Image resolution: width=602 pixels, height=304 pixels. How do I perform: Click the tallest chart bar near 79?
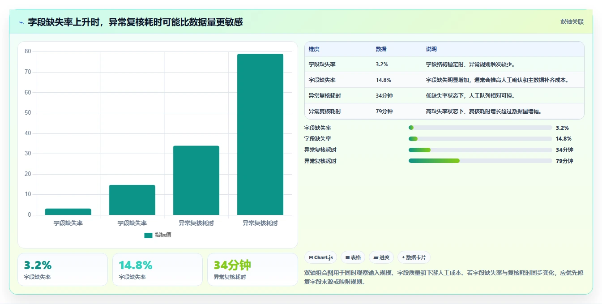(260, 134)
